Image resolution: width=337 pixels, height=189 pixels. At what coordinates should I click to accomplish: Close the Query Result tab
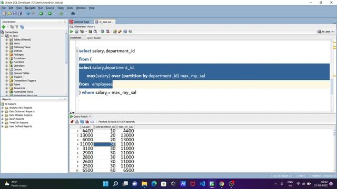90,117
